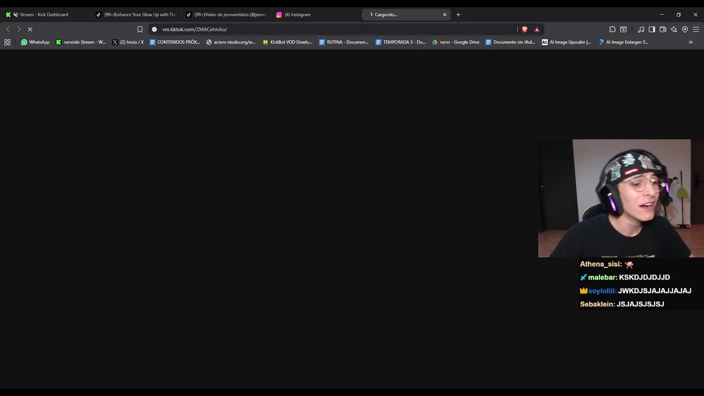
Task: Stop loading the page
Action: [x=30, y=29]
